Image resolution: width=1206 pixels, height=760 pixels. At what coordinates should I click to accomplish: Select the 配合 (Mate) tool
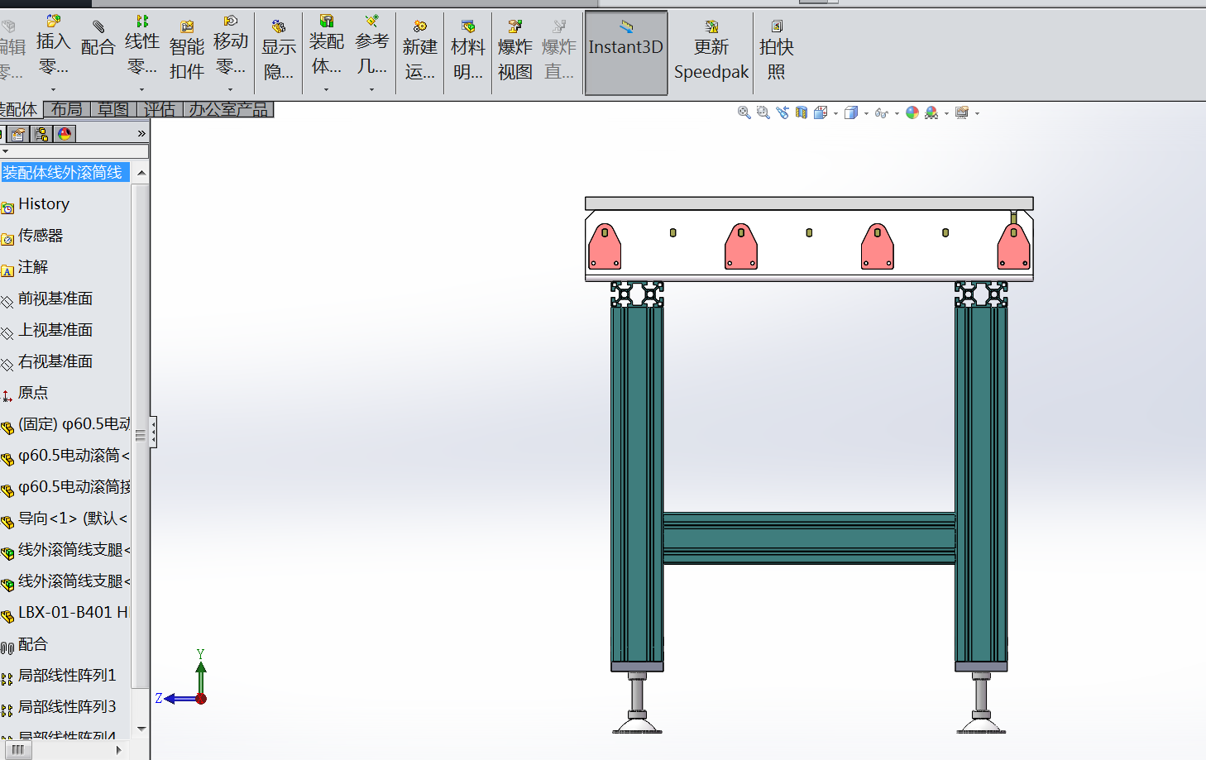[x=98, y=40]
